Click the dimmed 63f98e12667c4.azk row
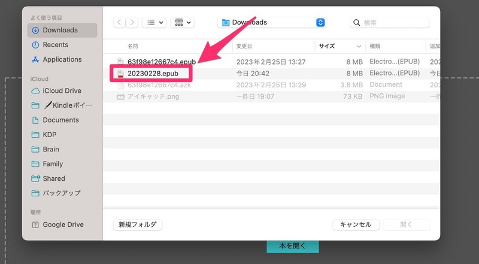The width and height of the screenshot is (479, 264). (271, 85)
